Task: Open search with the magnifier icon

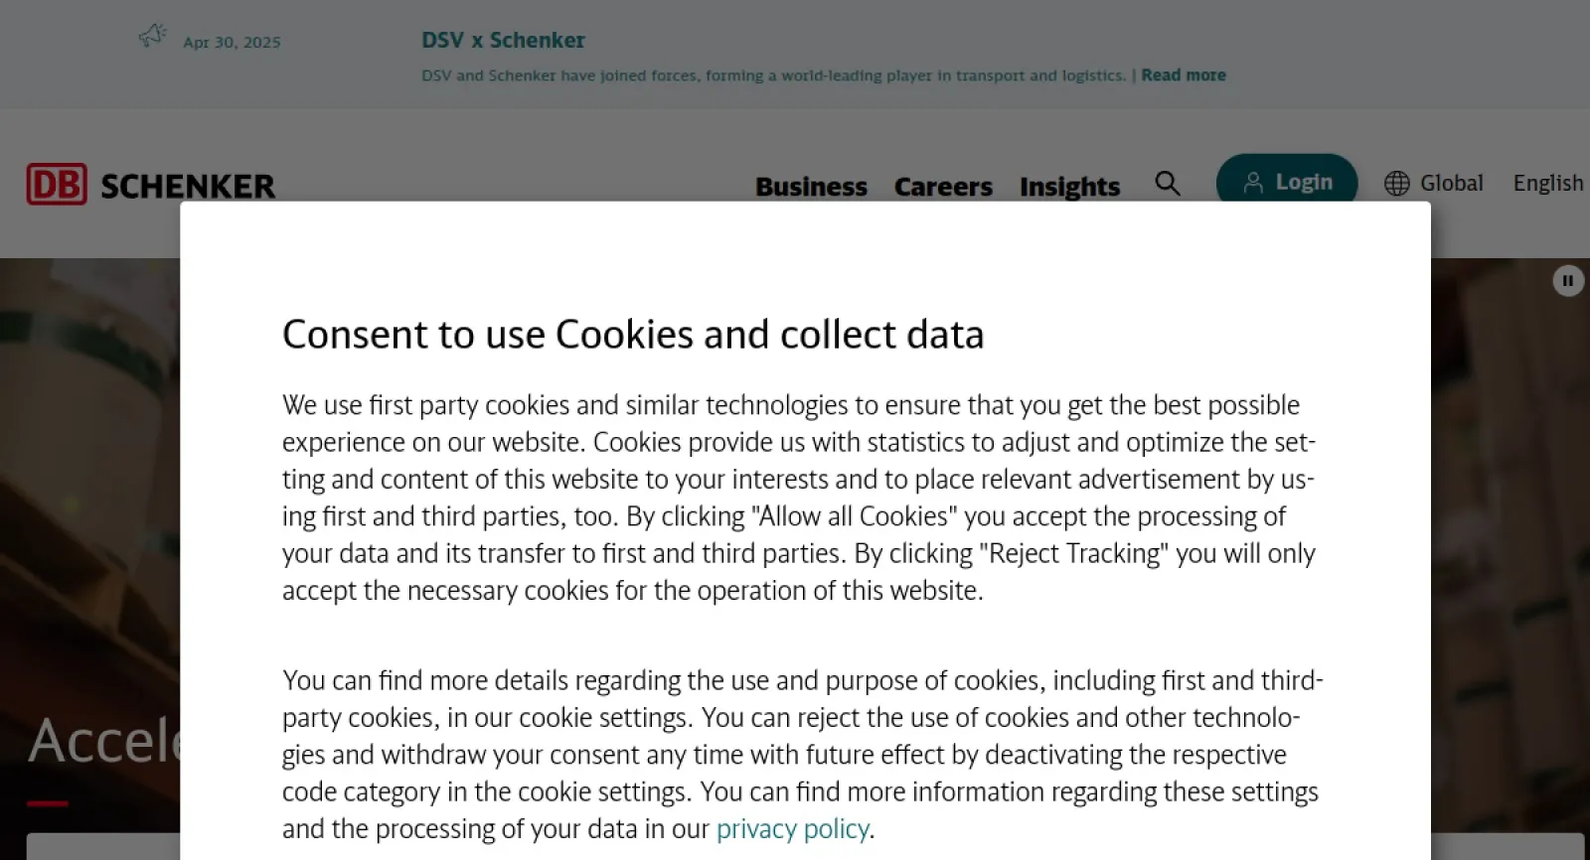Action: (1168, 183)
